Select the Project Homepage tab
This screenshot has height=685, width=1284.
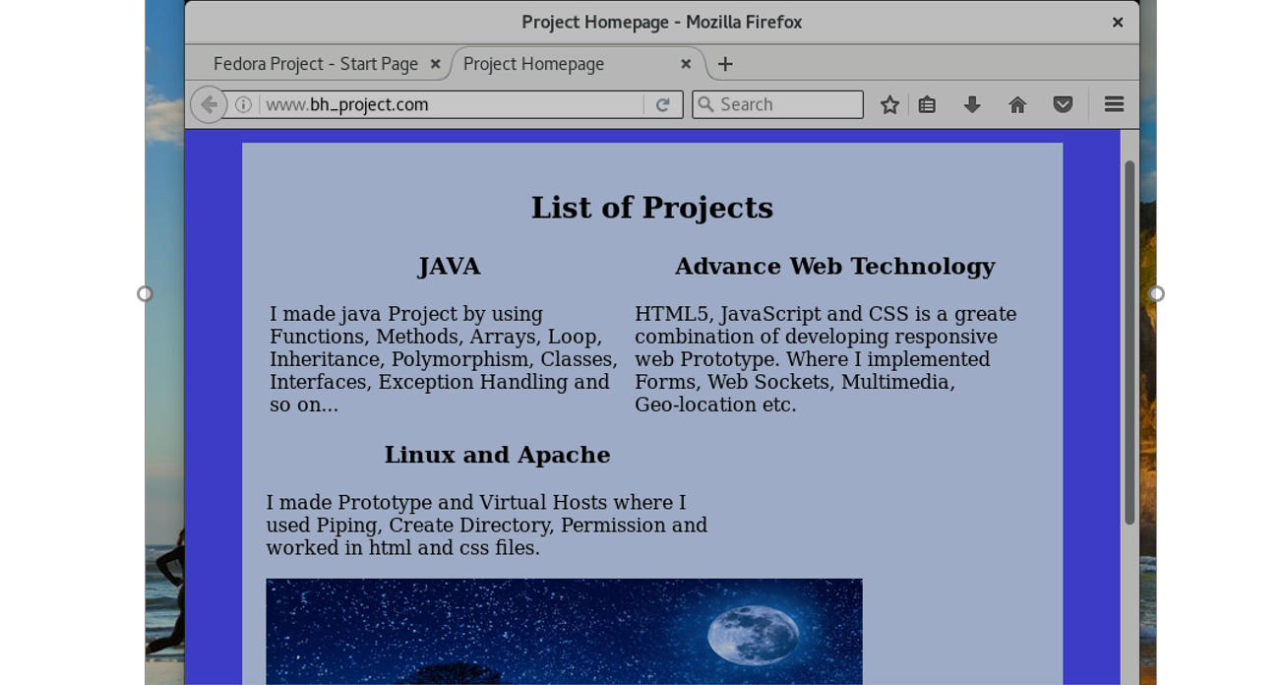click(551, 64)
